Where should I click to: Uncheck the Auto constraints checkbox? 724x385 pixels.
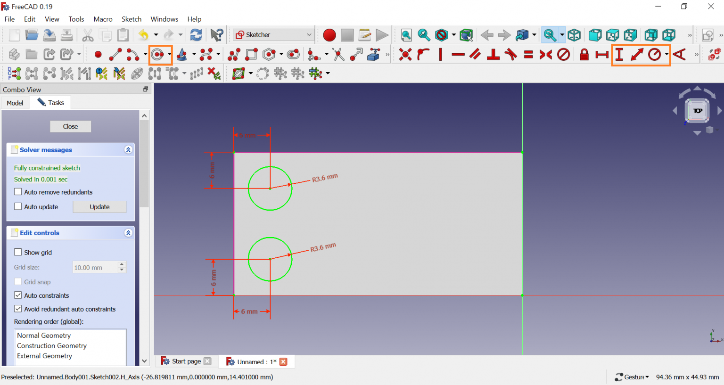click(18, 295)
